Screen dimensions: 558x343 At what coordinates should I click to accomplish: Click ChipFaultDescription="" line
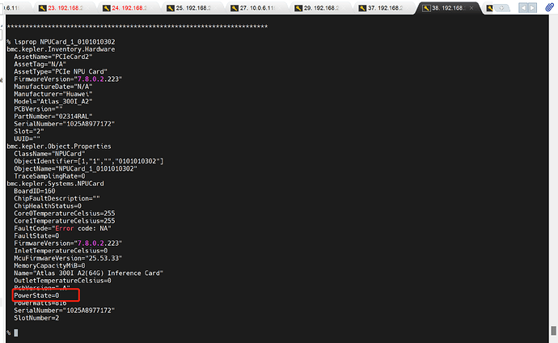[57, 198]
